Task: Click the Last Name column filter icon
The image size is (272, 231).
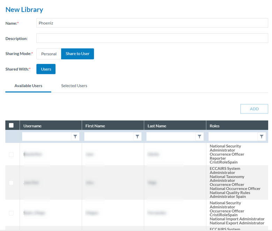Action: point(199,137)
